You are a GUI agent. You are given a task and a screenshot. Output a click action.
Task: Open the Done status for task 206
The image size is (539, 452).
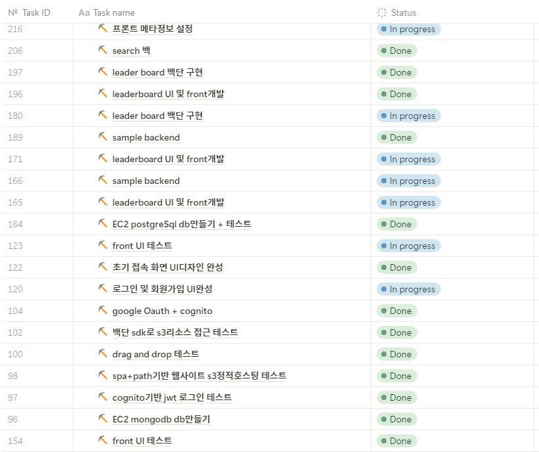pyautogui.click(x=396, y=51)
